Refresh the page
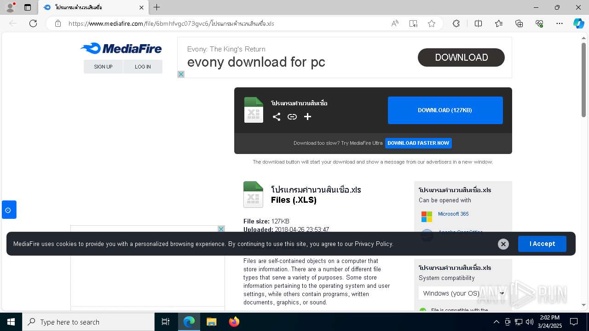Screen dimensions: 589x331 click(x=33, y=23)
